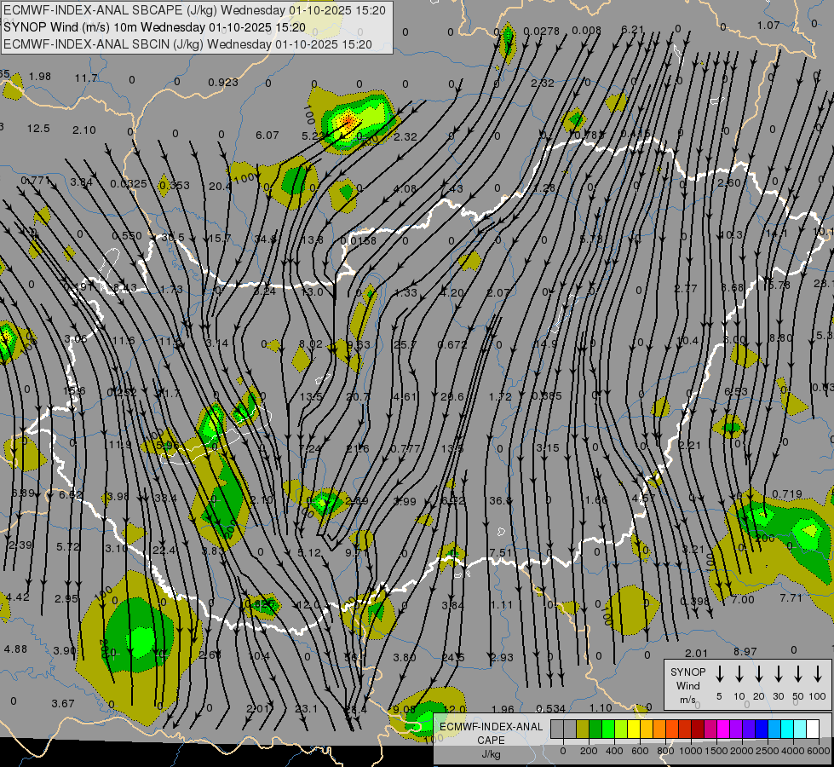Click the 36.8 value on the map
This screenshot has width=834, height=767.
[x=501, y=501]
